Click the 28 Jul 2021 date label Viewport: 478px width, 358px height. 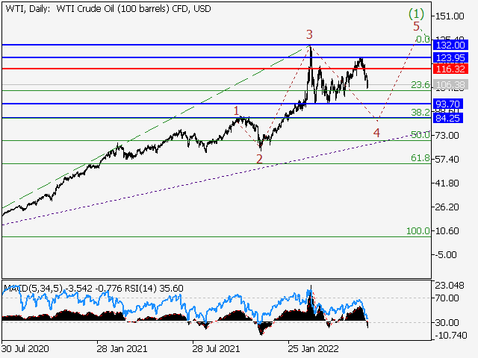point(216,348)
